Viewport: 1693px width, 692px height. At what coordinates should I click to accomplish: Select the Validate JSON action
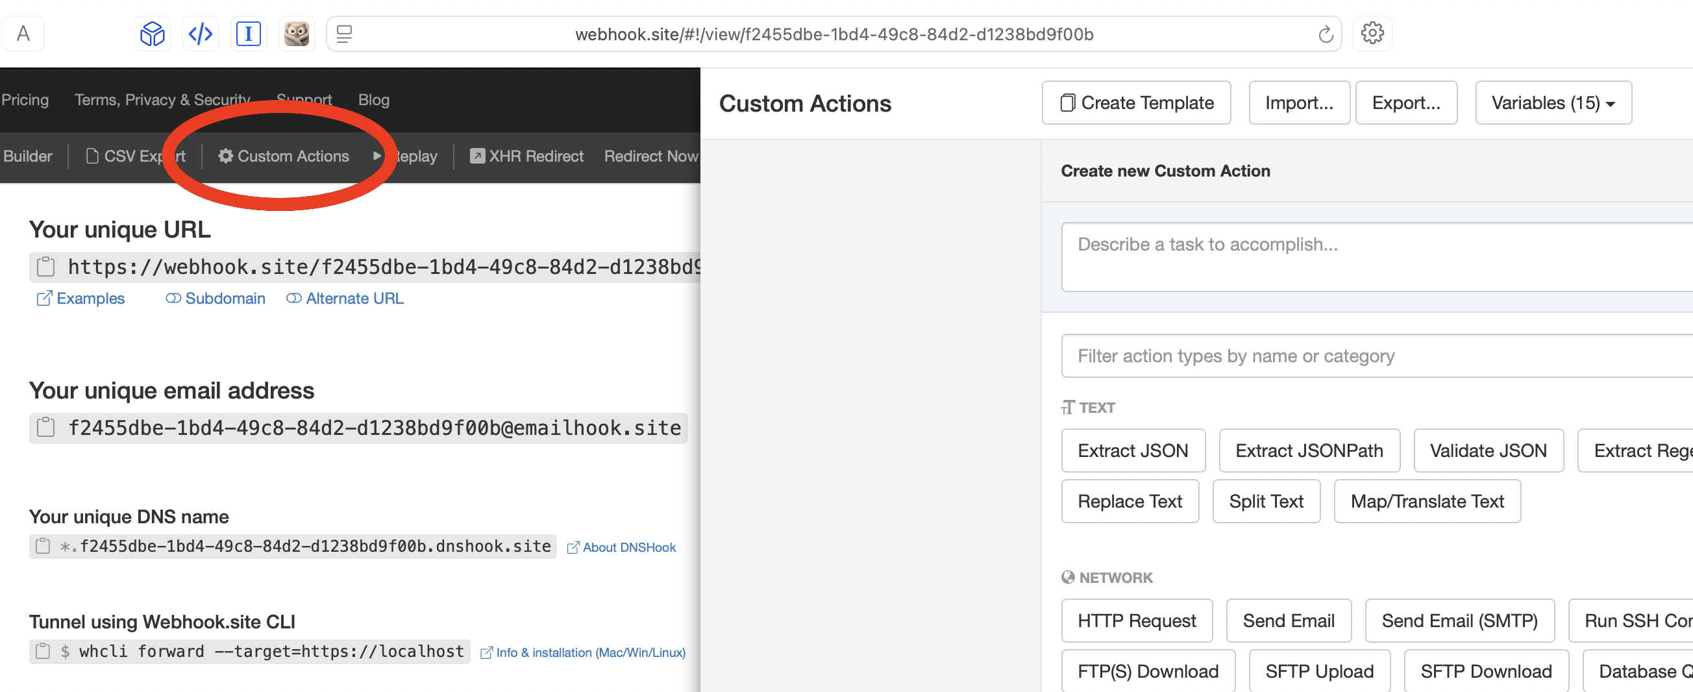click(1488, 450)
